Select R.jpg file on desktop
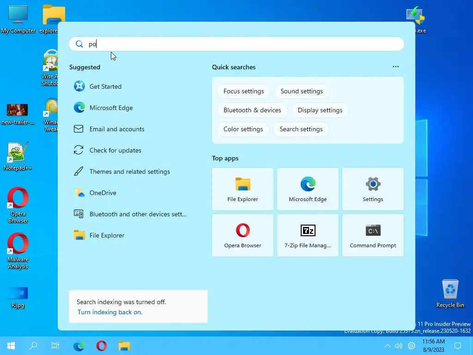473x355 pixels. (18, 297)
